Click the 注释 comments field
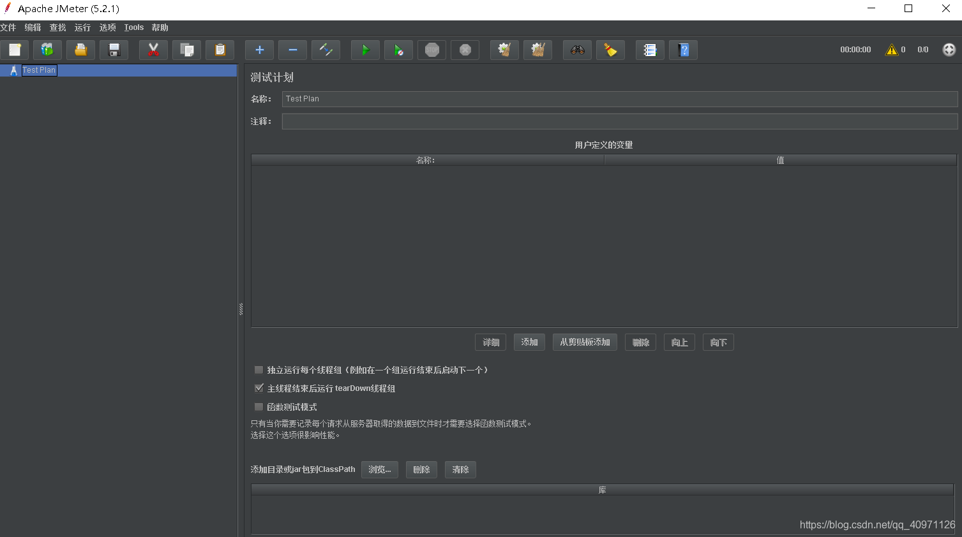 (620, 121)
